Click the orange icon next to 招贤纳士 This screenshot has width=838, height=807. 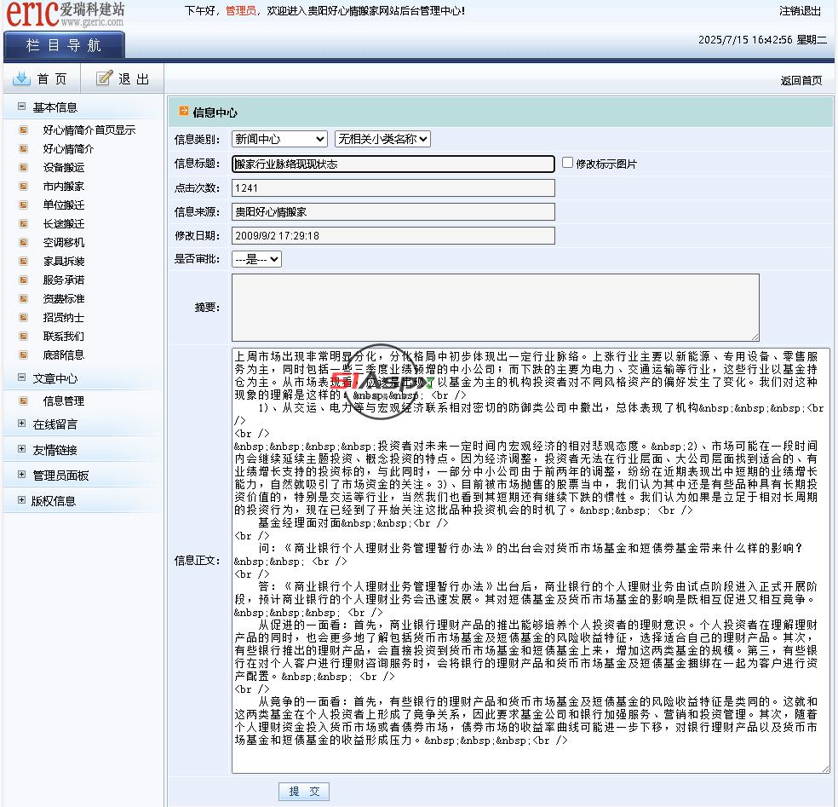(23, 317)
